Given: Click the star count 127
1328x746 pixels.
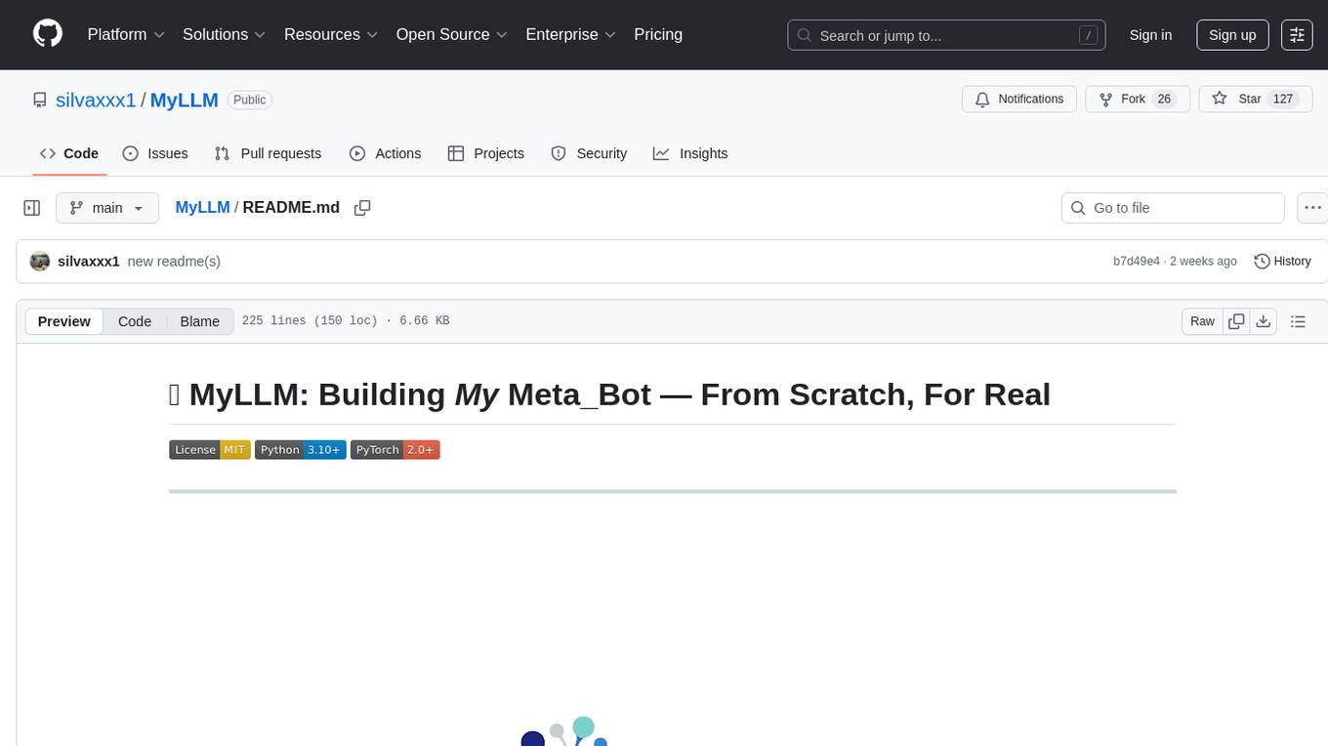Looking at the screenshot, I should 1283,100.
